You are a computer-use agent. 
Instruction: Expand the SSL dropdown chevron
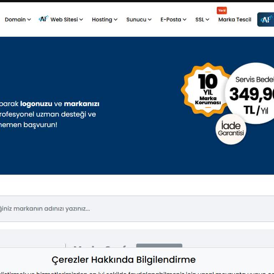pyautogui.click(x=207, y=20)
